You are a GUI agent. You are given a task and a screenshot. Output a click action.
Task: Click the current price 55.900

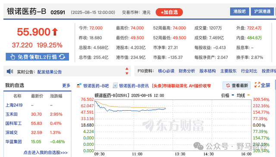(34, 32)
